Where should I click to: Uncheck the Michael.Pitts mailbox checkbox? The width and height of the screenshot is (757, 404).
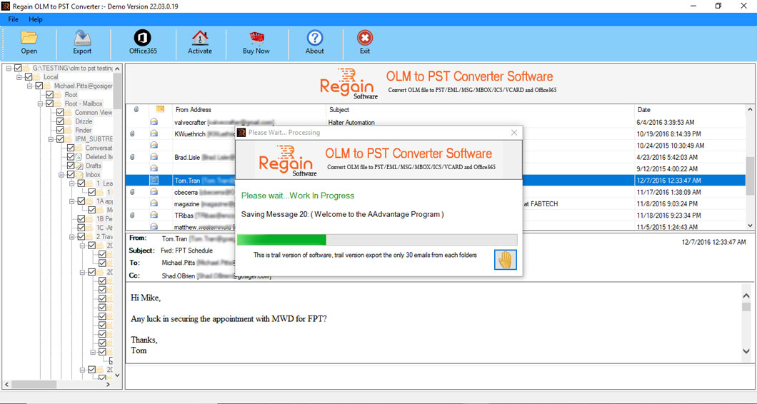[x=39, y=86]
